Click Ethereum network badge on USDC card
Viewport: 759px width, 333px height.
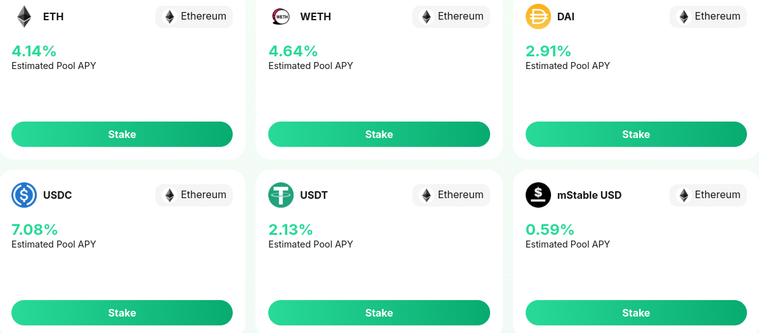coord(194,195)
